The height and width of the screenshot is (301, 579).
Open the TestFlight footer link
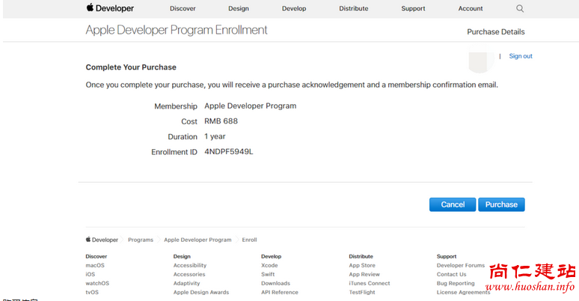click(364, 292)
